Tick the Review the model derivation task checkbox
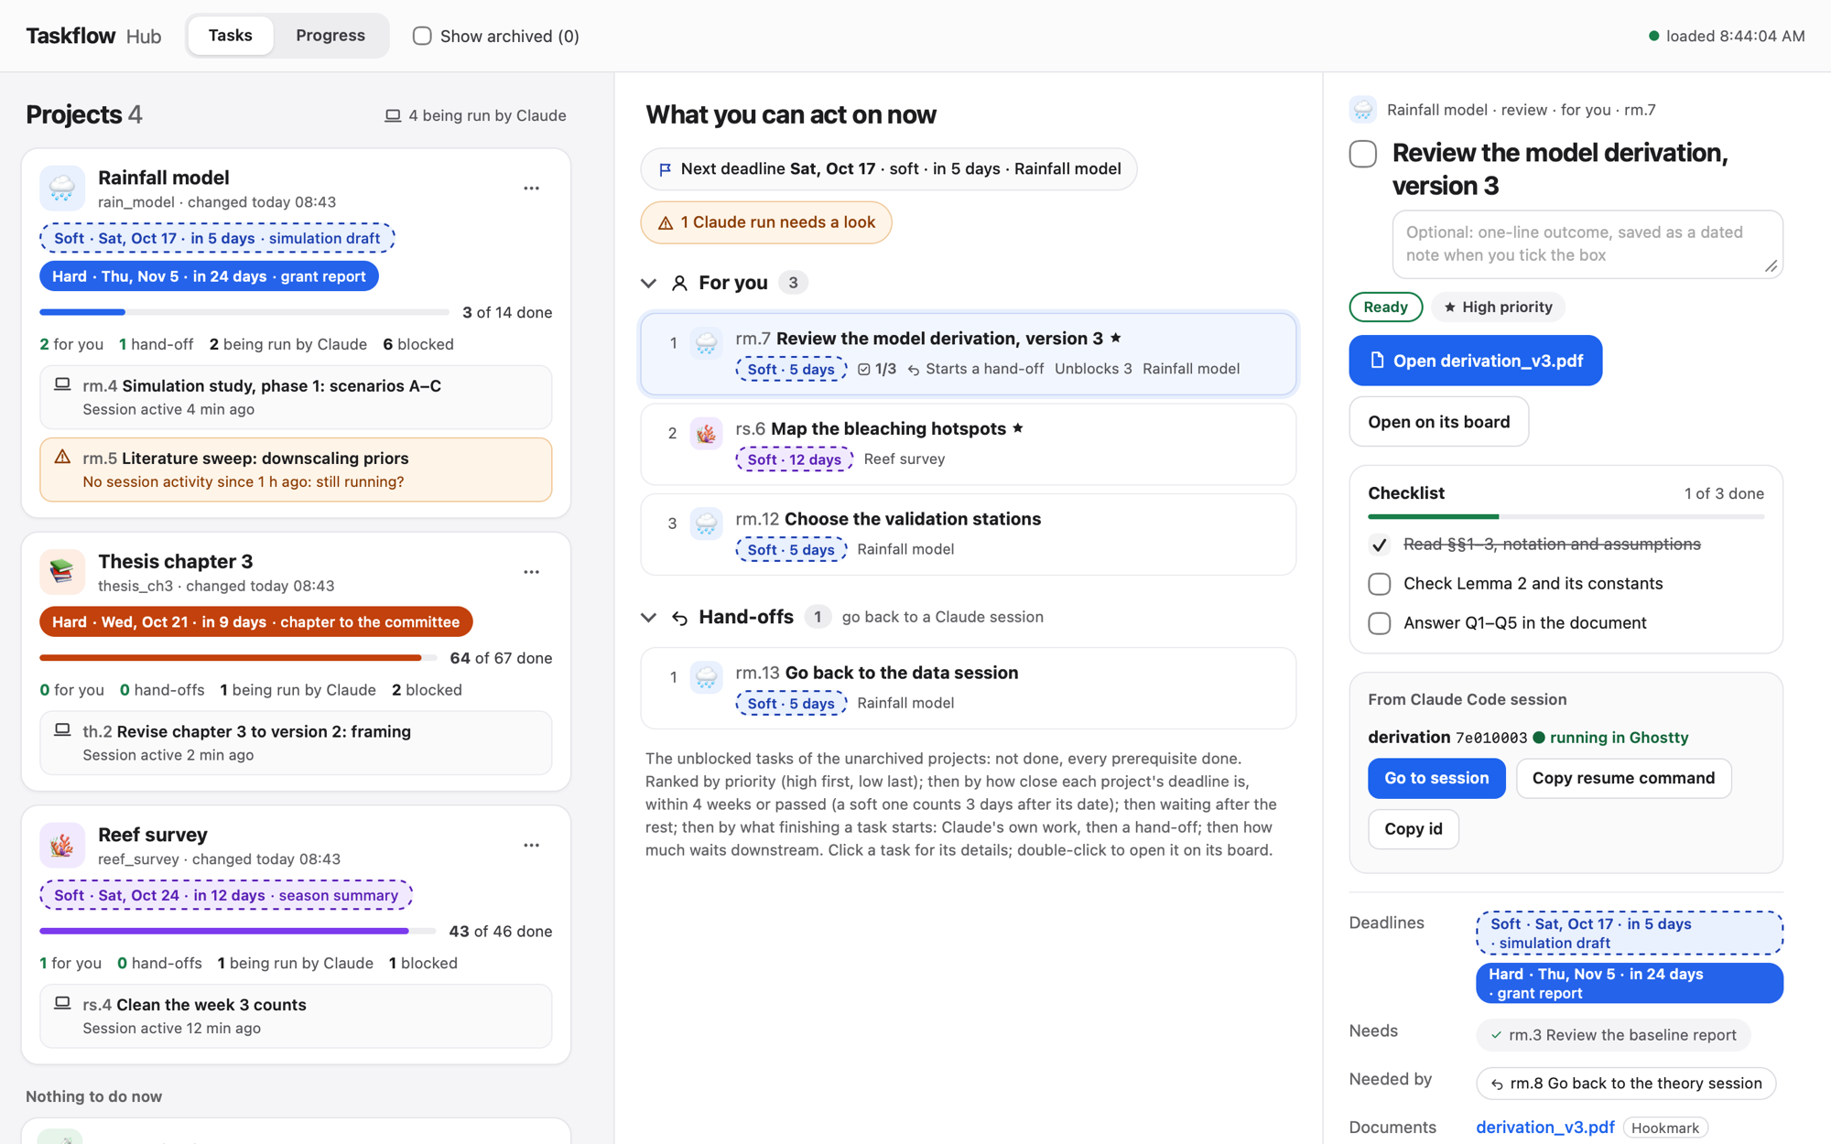Screen dimensions: 1831x1144 coord(1363,154)
